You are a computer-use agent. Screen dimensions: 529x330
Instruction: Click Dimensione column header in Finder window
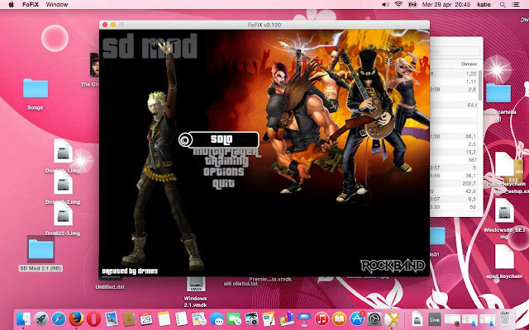(x=469, y=64)
